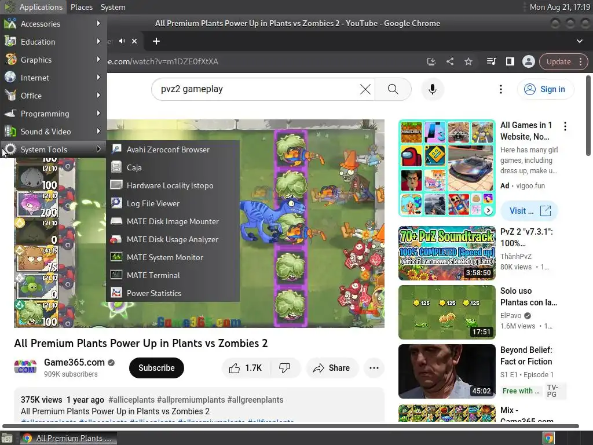Click the Share button
The width and height of the screenshot is (593, 445).
click(x=332, y=368)
